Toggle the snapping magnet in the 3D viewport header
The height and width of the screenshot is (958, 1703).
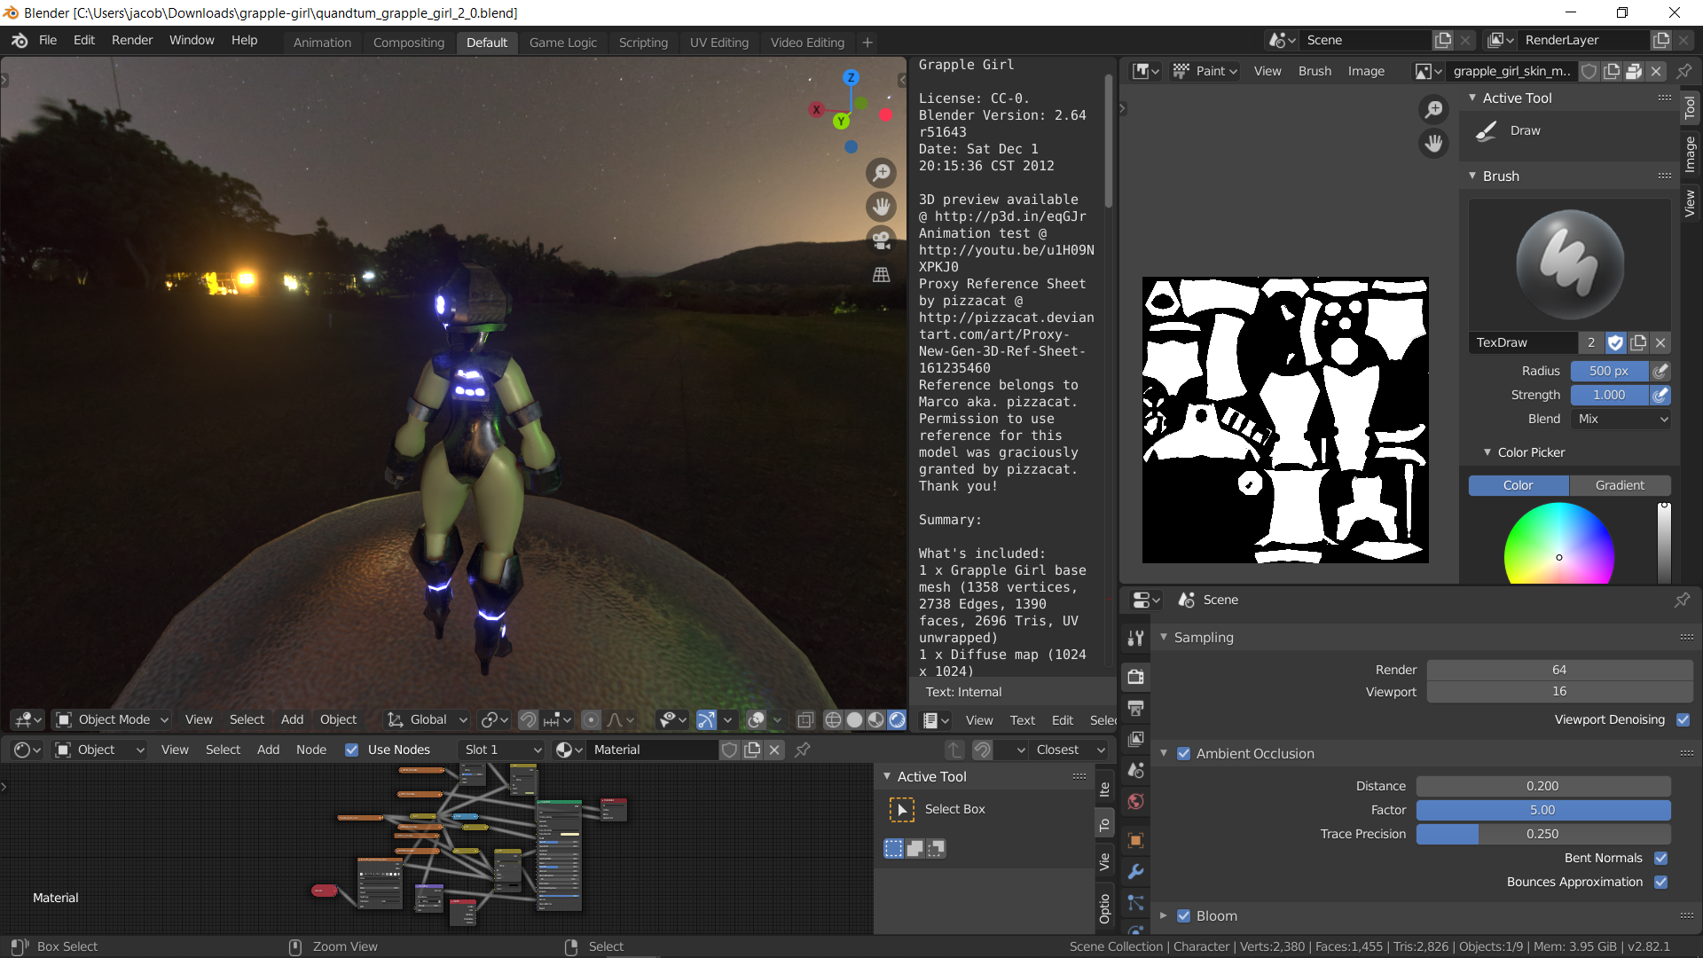pyautogui.click(x=530, y=719)
